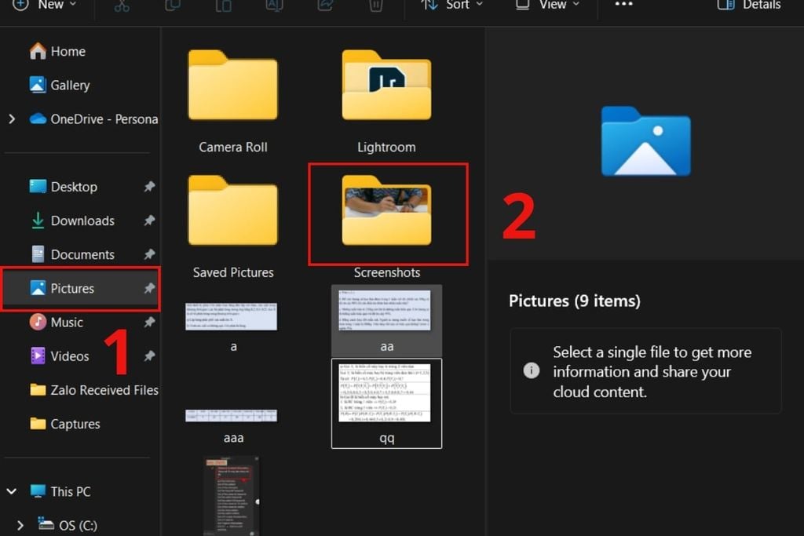Click the pin icon next to Videos
The height and width of the screenshot is (536, 804).
149,356
